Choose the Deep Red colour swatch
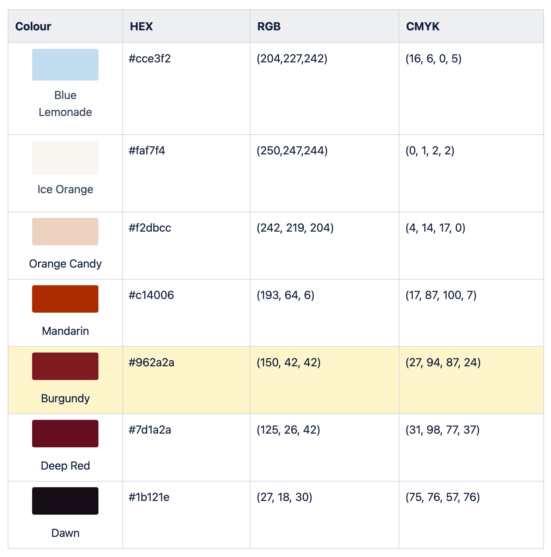The image size is (551, 557). click(x=65, y=434)
